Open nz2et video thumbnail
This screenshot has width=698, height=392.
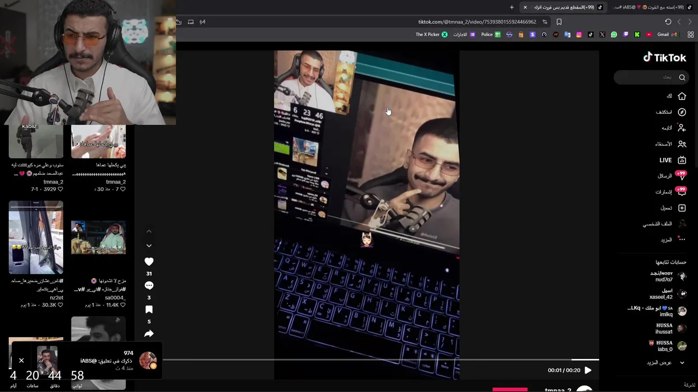36,237
